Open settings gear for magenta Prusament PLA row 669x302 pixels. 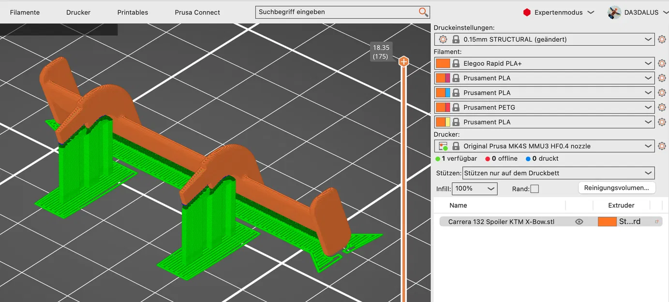coord(662,78)
